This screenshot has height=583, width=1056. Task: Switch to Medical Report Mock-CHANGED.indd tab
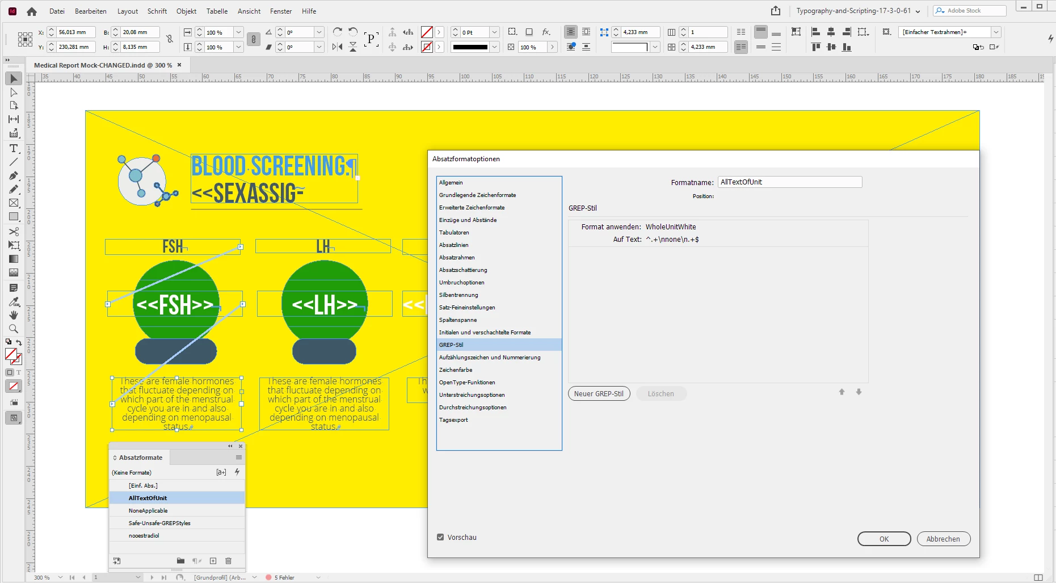pyautogui.click(x=103, y=65)
